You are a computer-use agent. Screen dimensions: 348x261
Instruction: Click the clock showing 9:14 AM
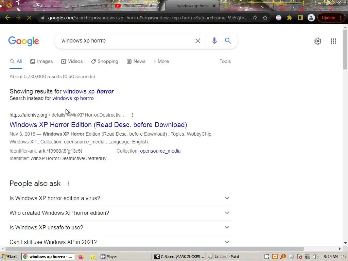pos(331,257)
